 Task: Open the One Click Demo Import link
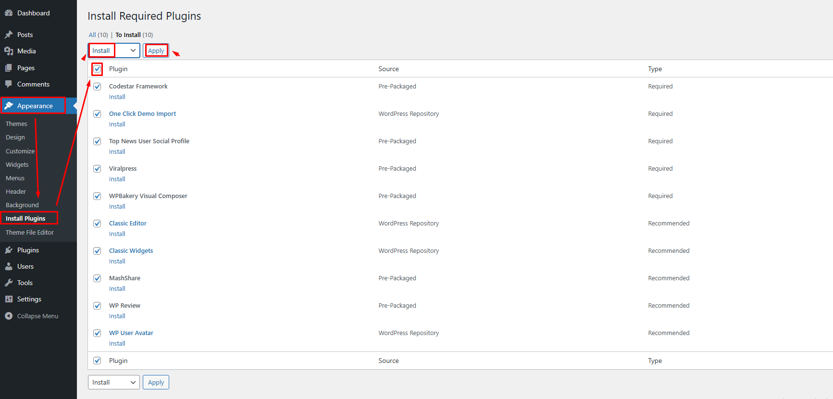[x=142, y=114]
